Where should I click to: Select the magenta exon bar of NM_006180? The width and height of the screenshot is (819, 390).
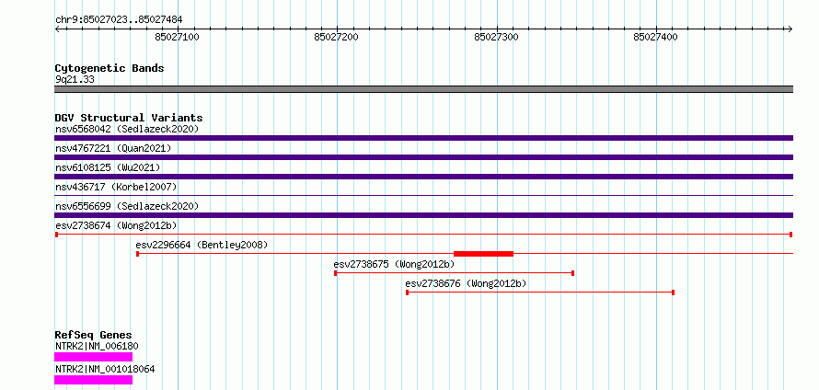click(94, 357)
